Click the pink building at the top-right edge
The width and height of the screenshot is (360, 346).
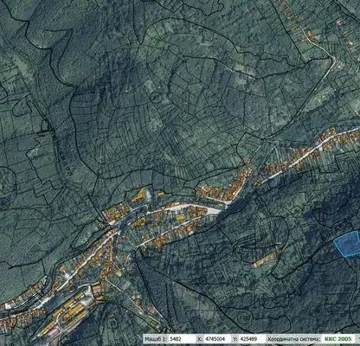(350, 44)
